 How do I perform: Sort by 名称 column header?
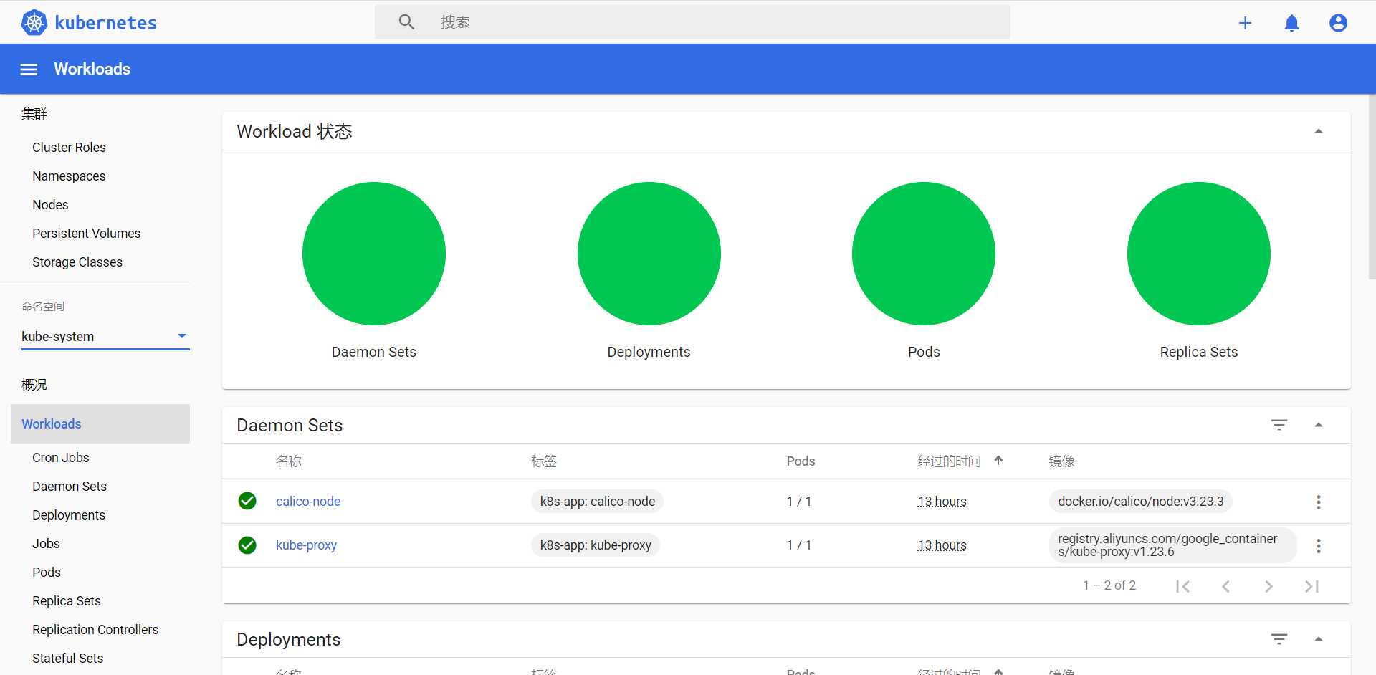click(289, 461)
